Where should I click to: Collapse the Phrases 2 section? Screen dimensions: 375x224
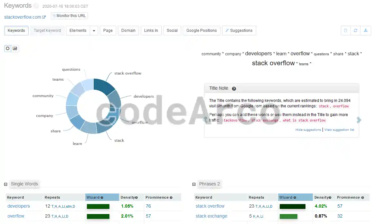point(194,184)
